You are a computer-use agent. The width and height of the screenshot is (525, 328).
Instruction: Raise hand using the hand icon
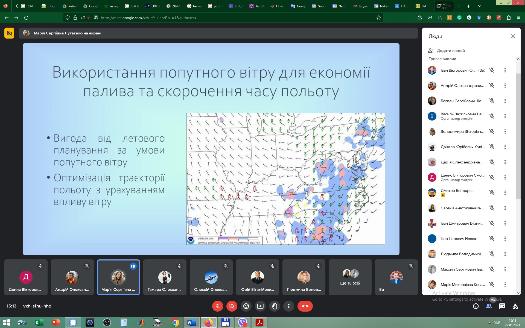pos(275,306)
